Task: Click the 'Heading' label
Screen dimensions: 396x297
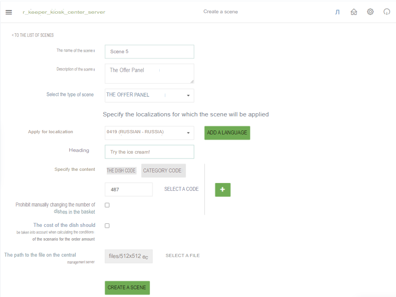Action: tap(79, 150)
